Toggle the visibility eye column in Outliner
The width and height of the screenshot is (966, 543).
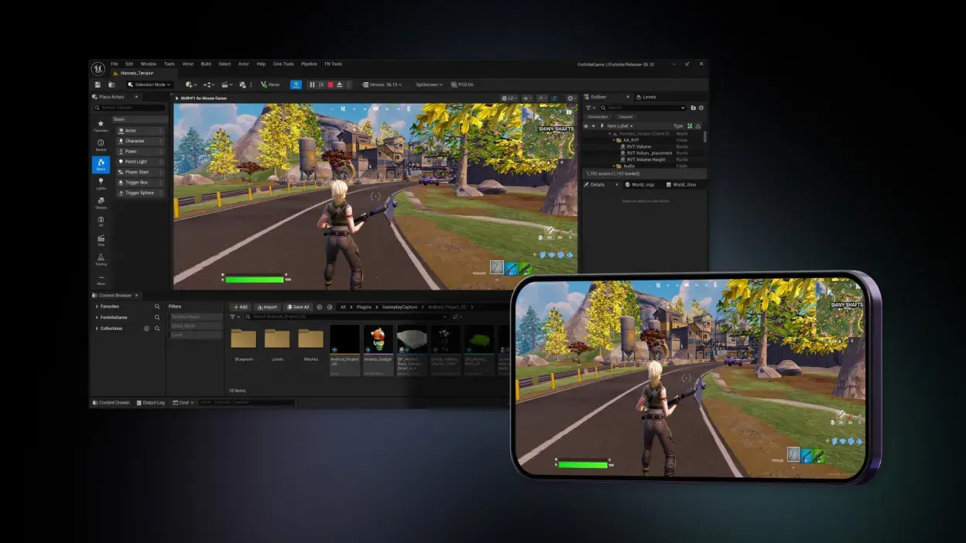coord(586,125)
